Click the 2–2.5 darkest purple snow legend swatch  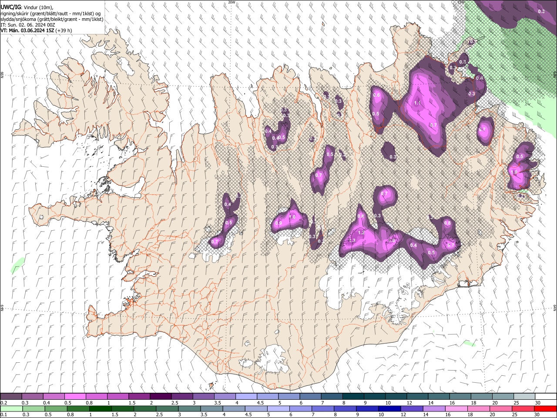pos(161,397)
